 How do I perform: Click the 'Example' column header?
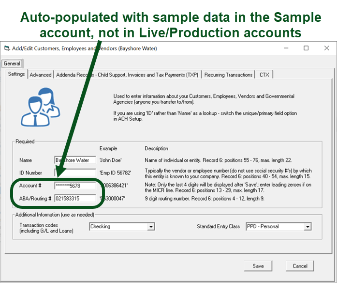pyautogui.click(x=108, y=149)
